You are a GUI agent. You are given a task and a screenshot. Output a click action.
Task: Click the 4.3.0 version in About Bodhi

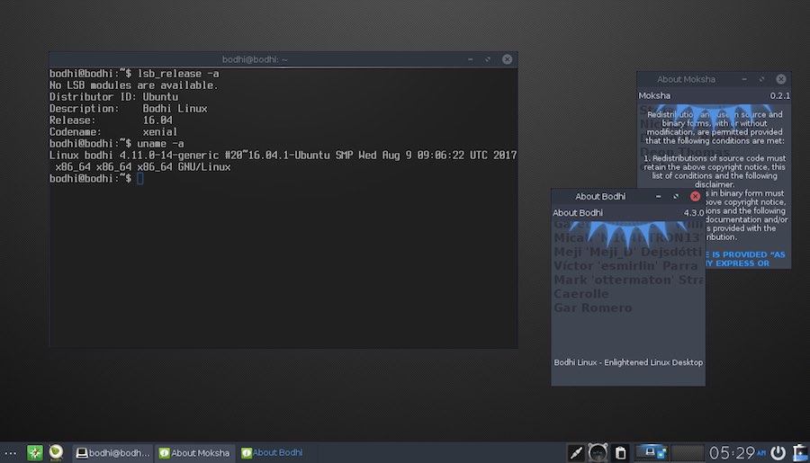[694, 213]
